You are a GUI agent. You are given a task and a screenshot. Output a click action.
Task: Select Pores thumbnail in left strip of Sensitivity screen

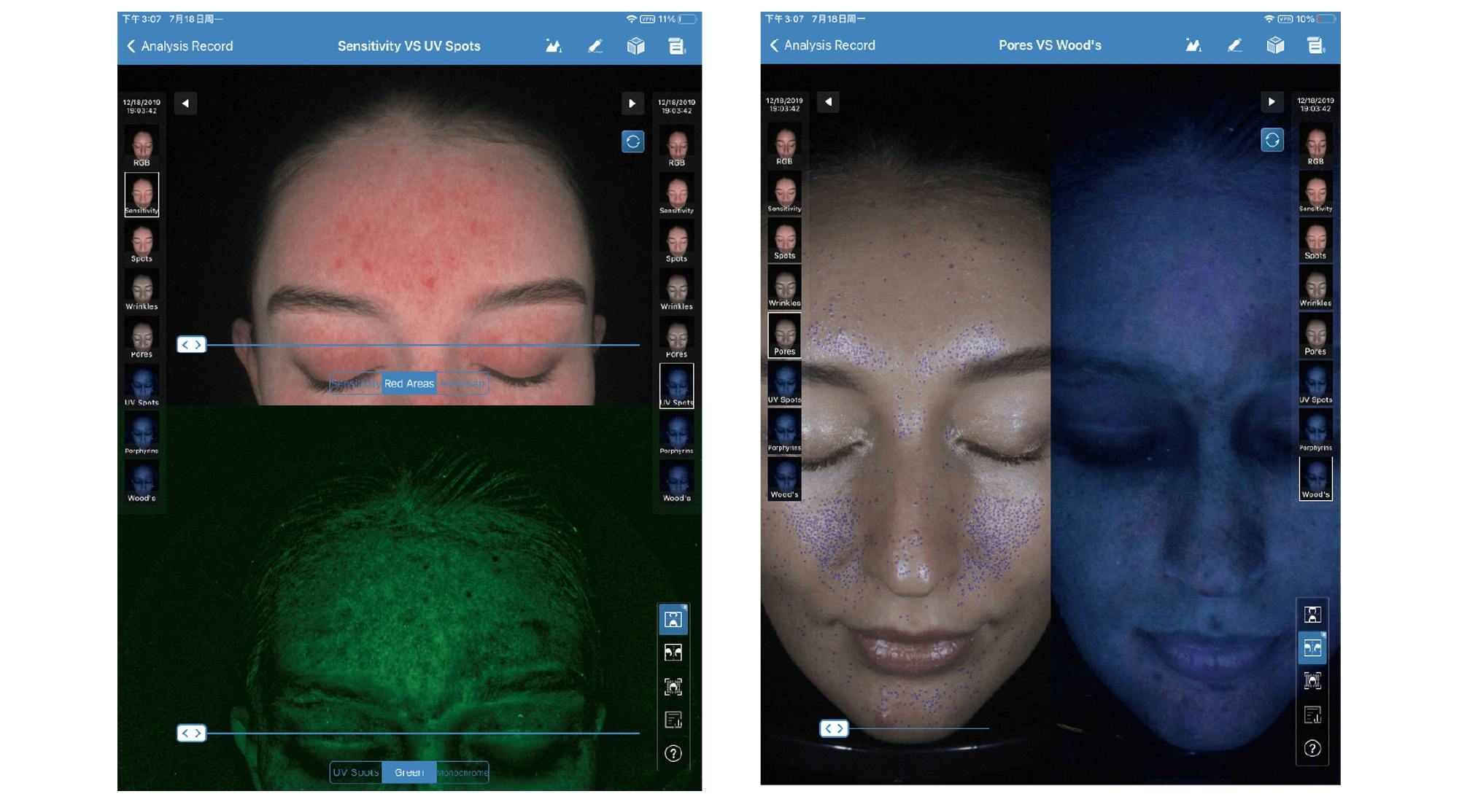coord(142,338)
